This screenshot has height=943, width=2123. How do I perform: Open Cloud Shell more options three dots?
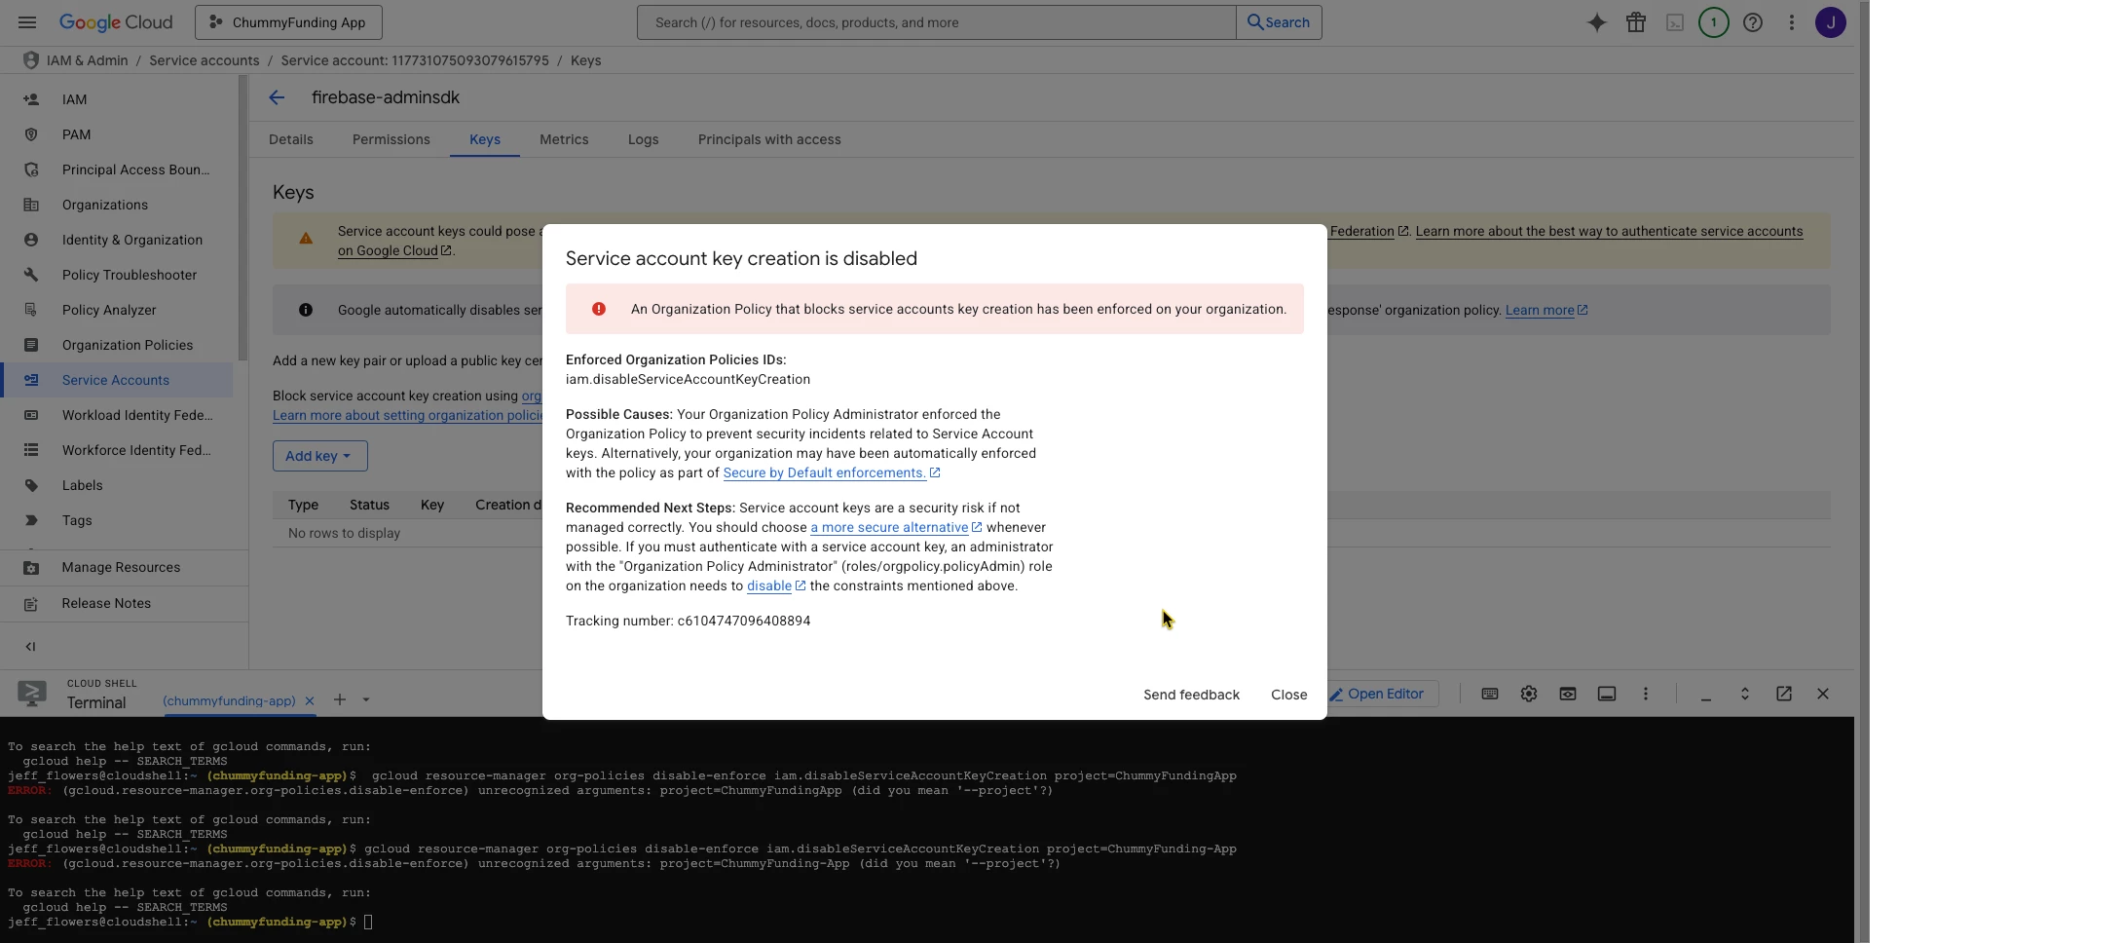point(1646,694)
